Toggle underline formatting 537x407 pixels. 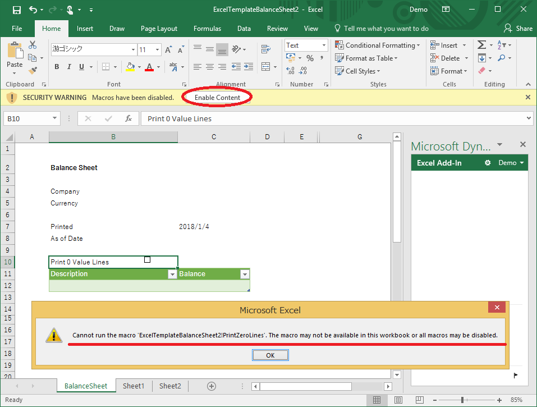click(x=81, y=67)
